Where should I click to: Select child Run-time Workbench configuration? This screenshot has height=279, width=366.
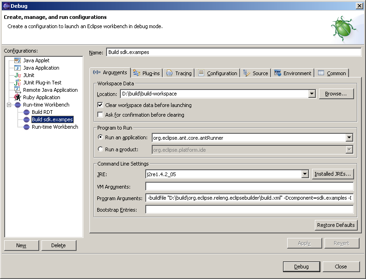tap(55, 127)
